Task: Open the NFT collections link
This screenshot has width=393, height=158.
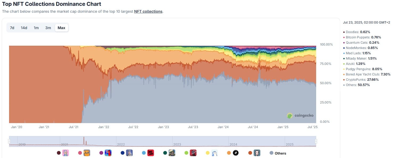Action: tap(148, 12)
